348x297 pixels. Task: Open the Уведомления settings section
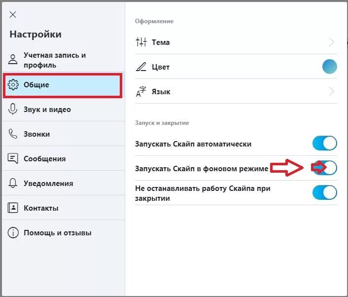pos(48,184)
